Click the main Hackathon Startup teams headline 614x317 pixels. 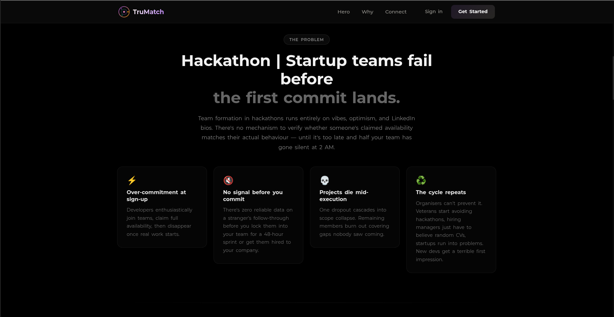tap(307, 70)
